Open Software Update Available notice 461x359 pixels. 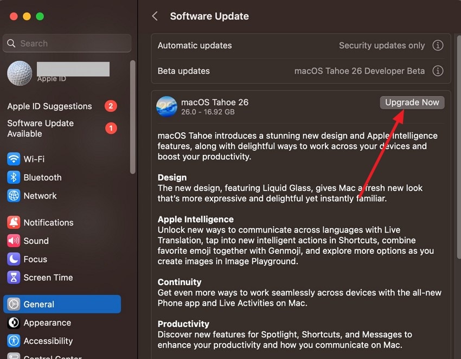point(41,129)
